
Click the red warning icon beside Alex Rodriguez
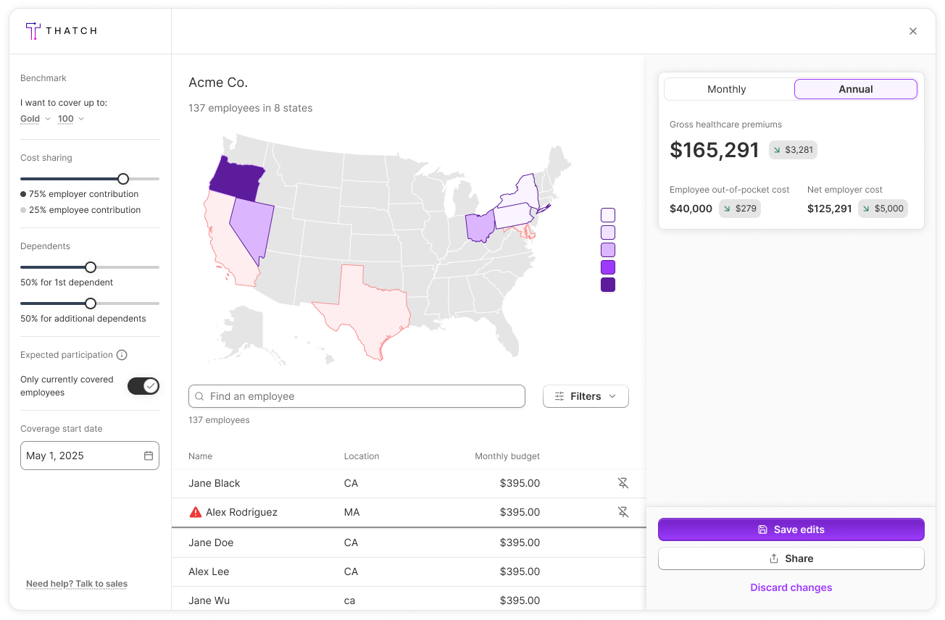(x=195, y=512)
